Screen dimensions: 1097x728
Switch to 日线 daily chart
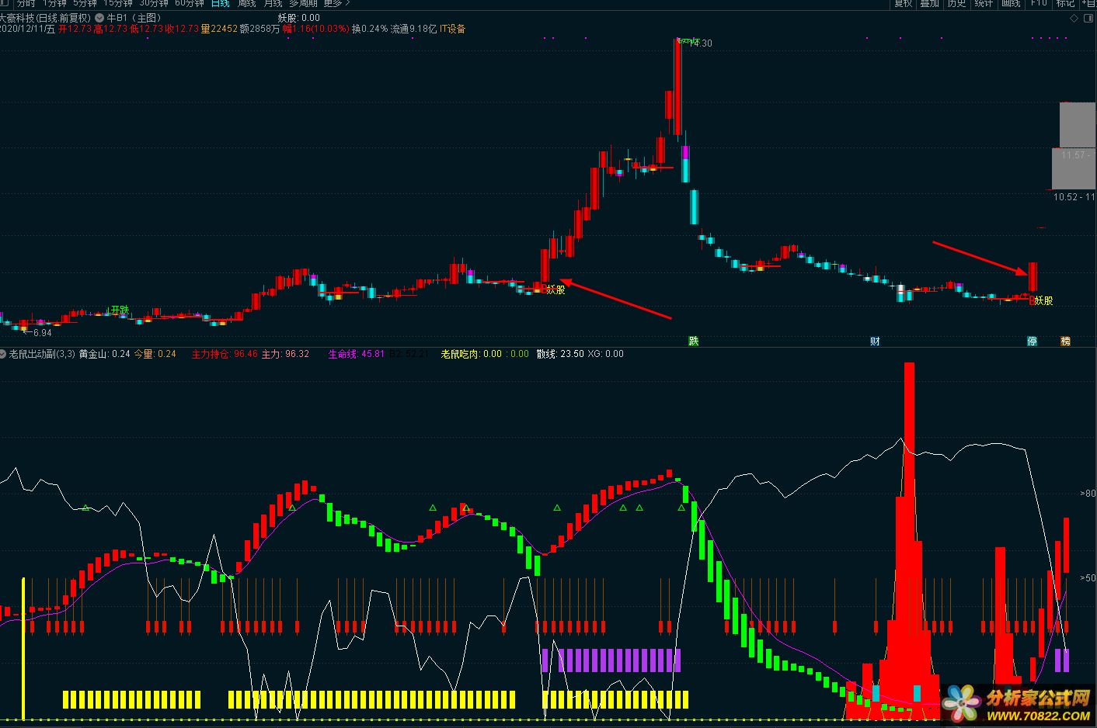[x=221, y=3]
